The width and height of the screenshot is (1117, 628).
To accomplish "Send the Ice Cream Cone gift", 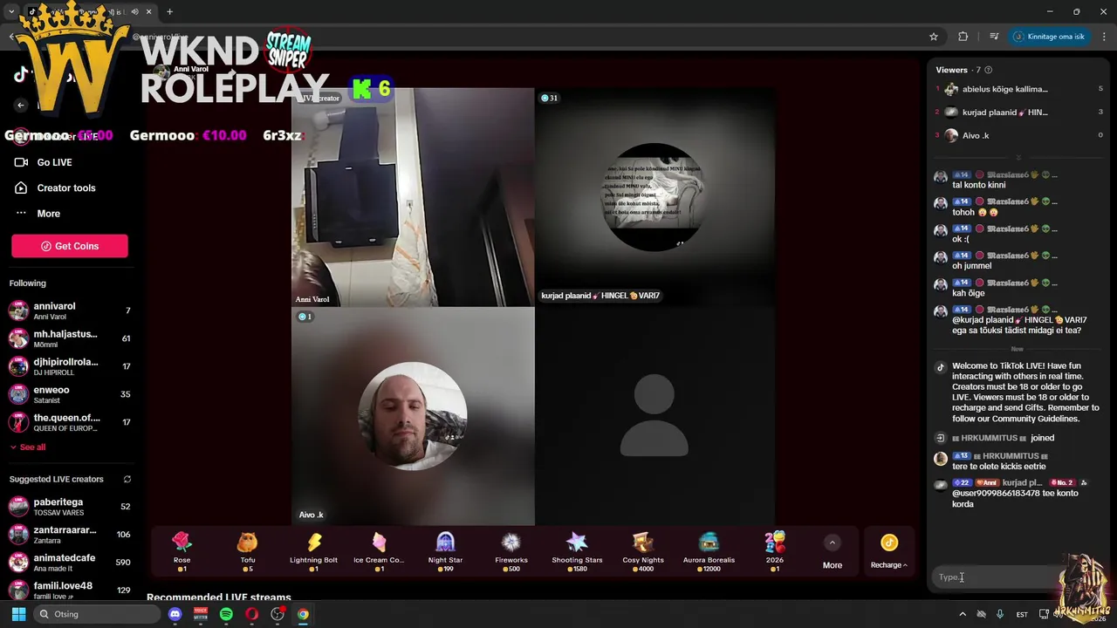I will [379, 551].
